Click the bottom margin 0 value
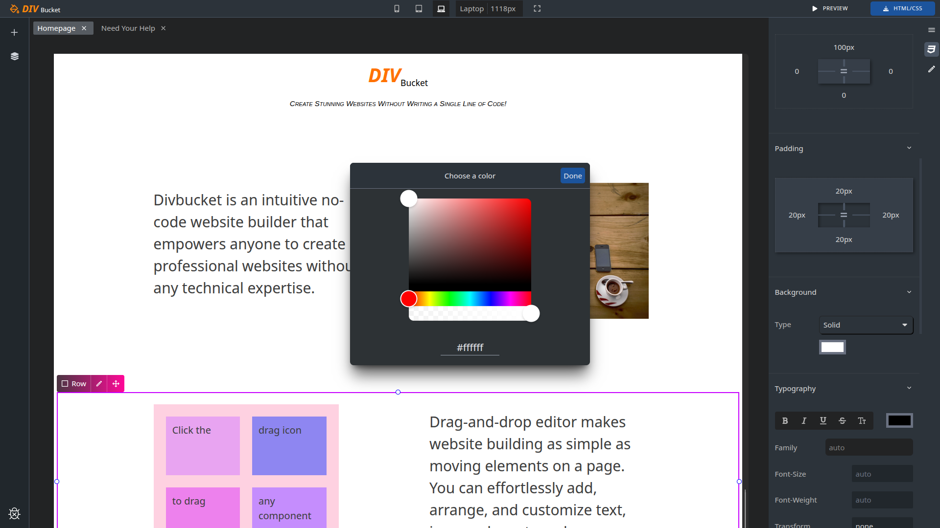This screenshot has height=528, width=940. pyautogui.click(x=844, y=95)
